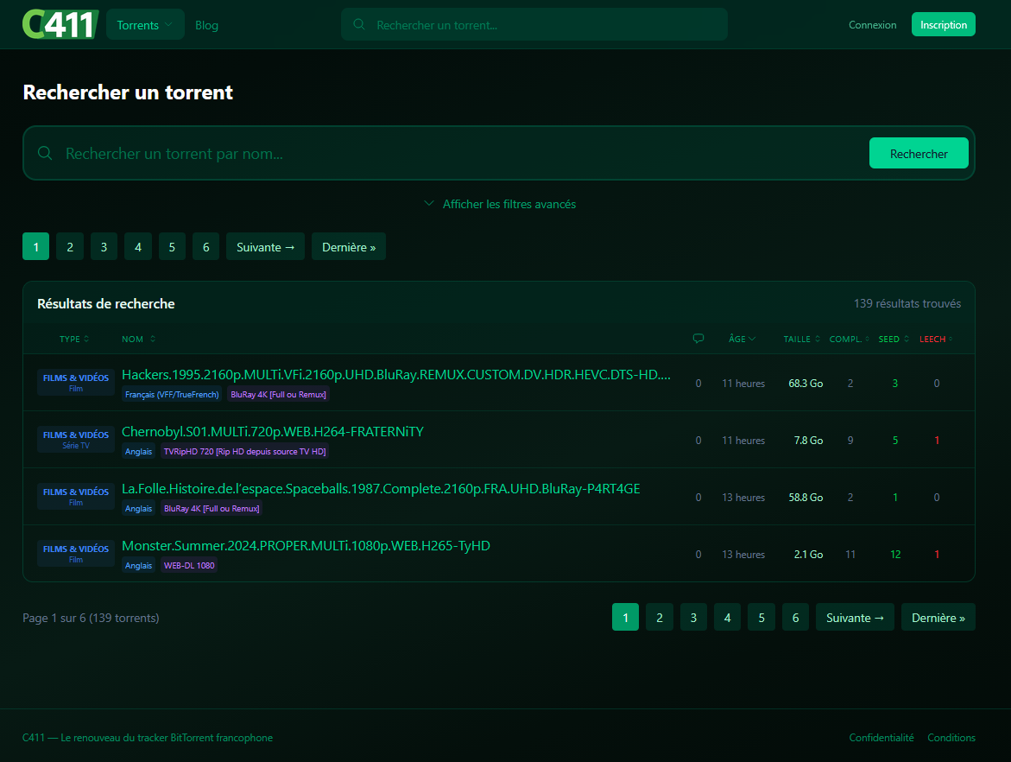The height and width of the screenshot is (762, 1011).
Task: Click the Rechercher button
Action: 919,154
